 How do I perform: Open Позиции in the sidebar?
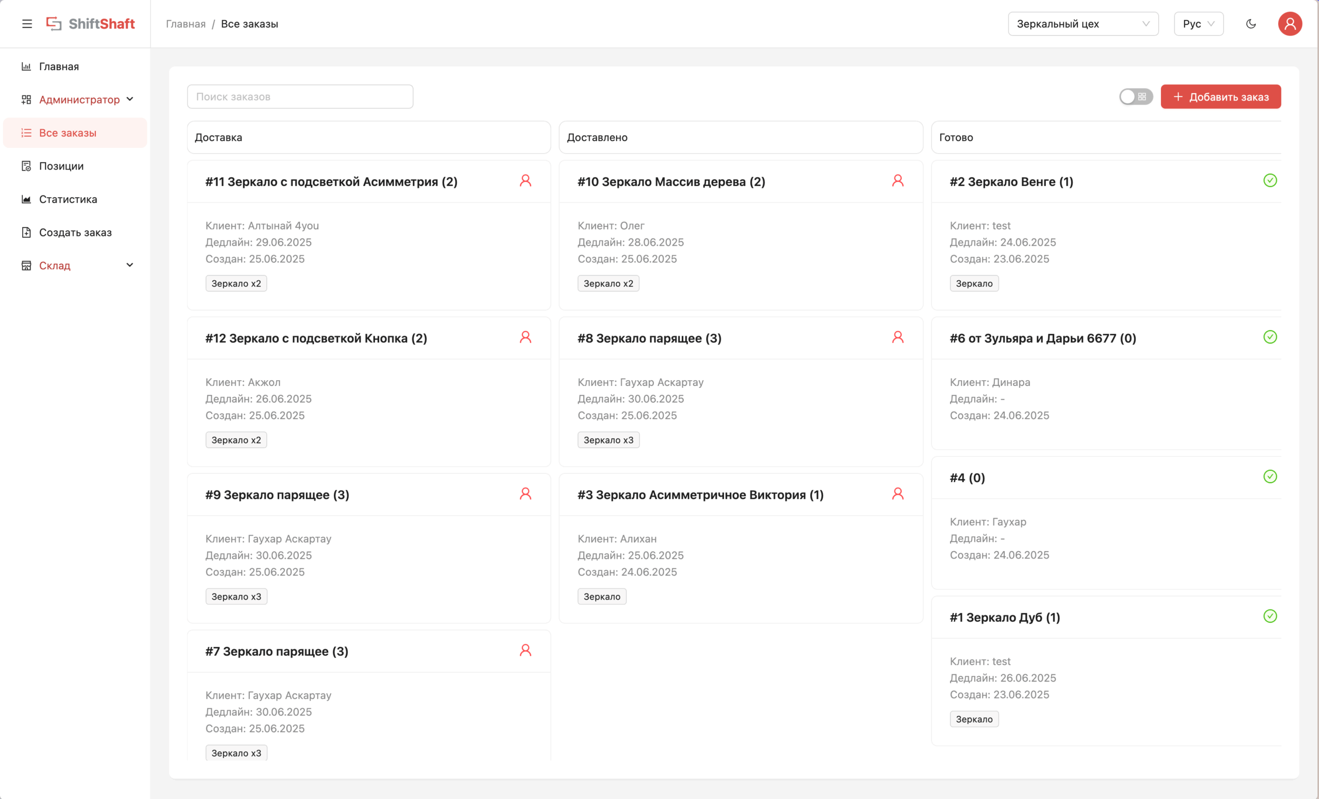pyautogui.click(x=61, y=166)
